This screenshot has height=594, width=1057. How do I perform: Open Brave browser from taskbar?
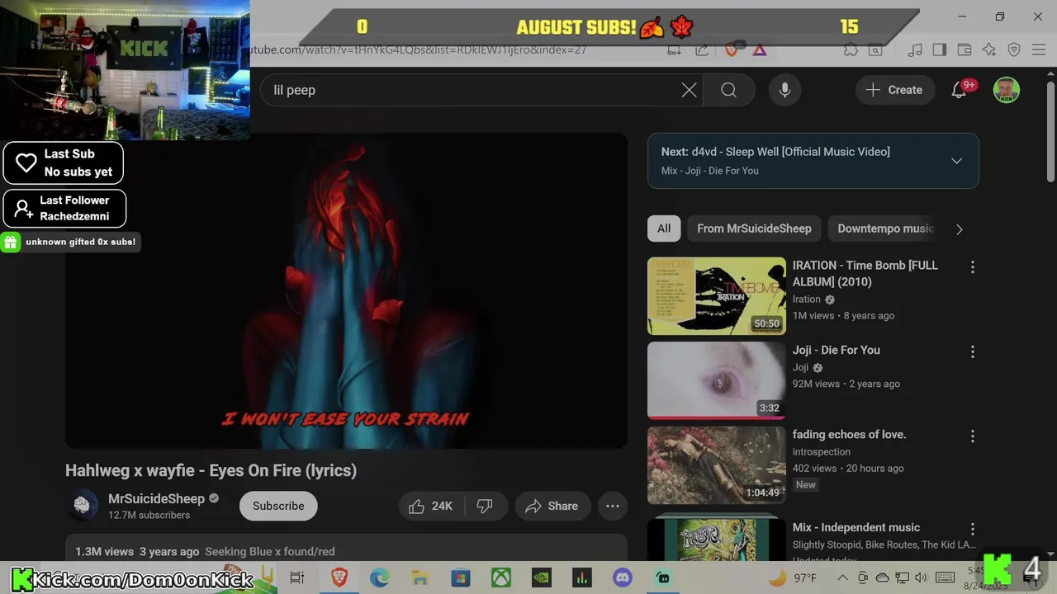point(339,577)
